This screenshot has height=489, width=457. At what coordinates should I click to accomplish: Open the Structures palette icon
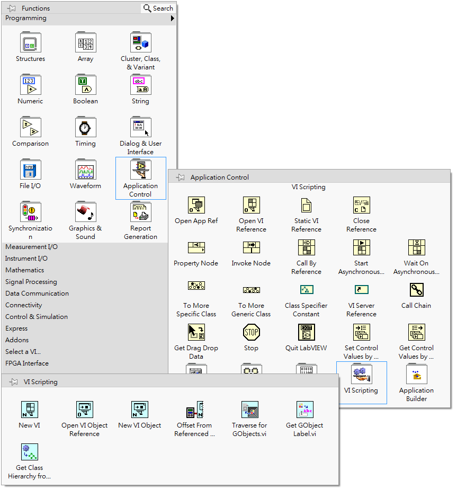pos(30,43)
